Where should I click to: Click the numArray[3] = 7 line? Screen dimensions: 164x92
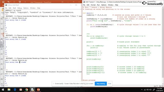coord(94,51)
